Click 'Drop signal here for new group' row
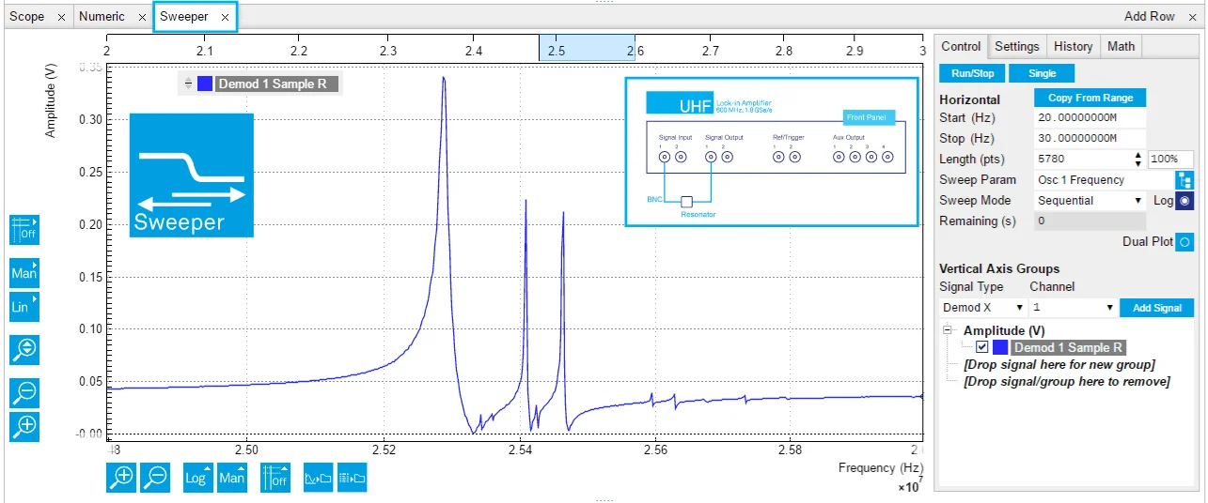Image resolution: width=1208 pixels, height=503 pixels. tap(1059, 364)
